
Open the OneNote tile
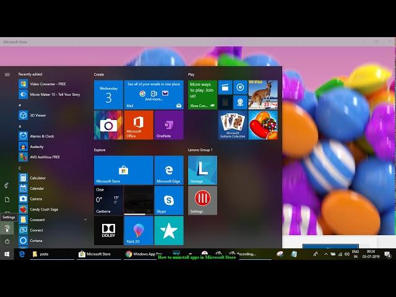click(x=169, y=125)
